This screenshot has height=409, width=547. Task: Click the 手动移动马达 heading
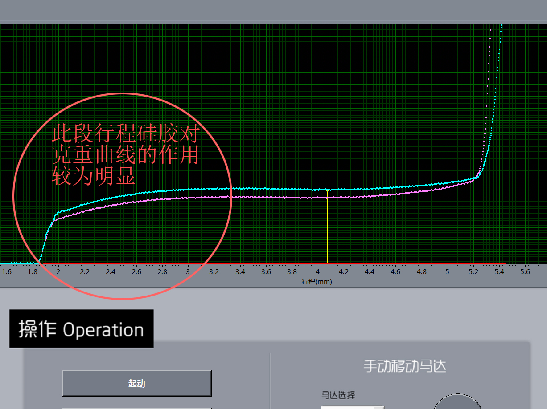coord(405,366)
